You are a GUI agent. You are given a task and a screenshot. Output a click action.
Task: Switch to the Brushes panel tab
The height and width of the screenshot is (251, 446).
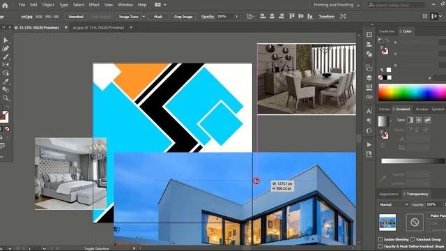tap(422, 109)
